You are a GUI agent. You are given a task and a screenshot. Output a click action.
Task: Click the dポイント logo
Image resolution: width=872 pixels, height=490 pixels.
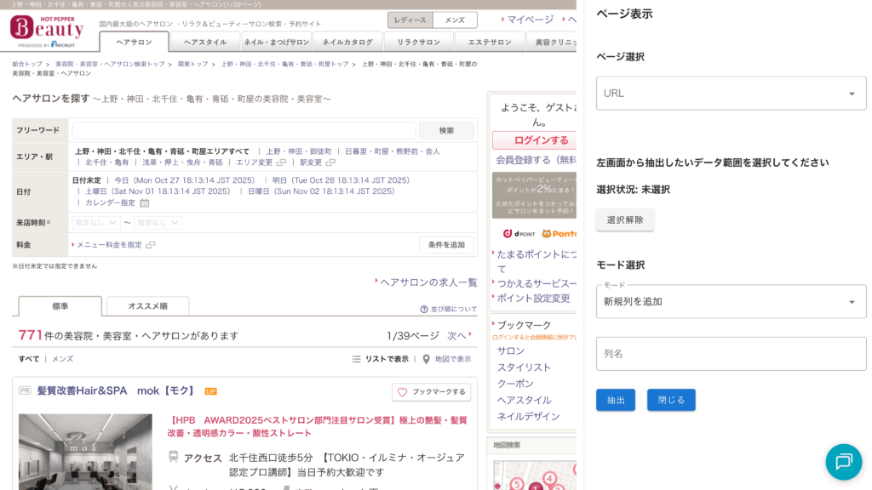coord(518,233)
